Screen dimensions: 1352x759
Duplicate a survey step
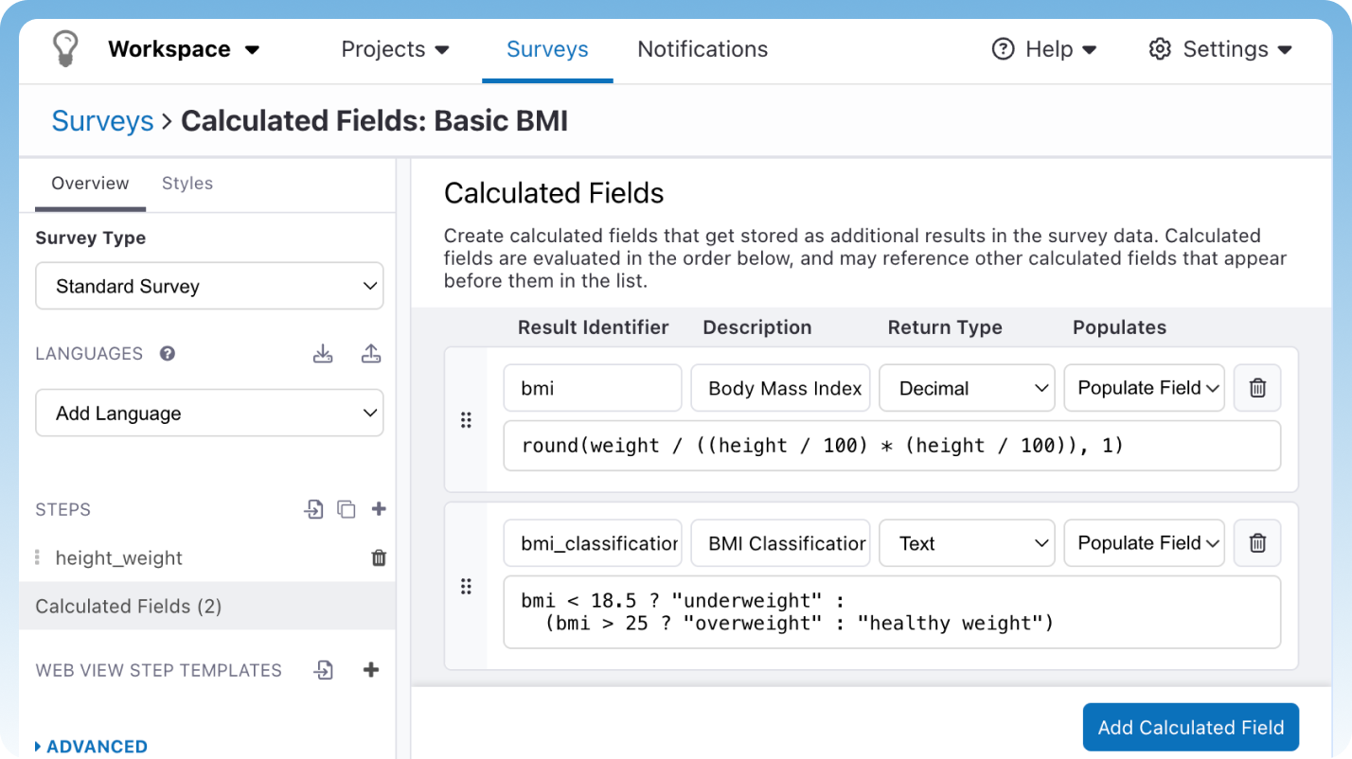point(347,509)
